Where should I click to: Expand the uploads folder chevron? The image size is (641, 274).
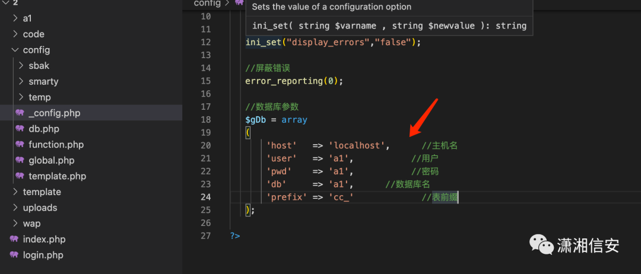click(15, 208)
